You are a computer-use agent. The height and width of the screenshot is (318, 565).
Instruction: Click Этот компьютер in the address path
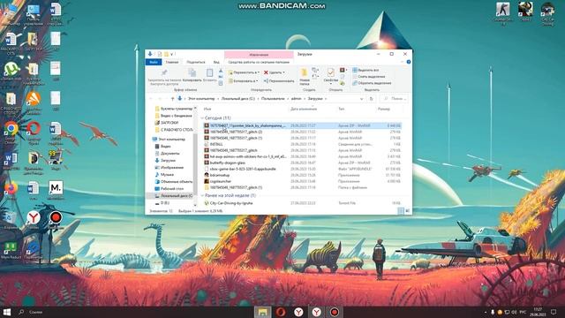point(201,98)
